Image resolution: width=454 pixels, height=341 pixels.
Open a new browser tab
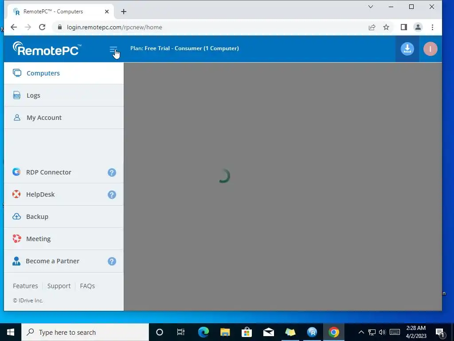click(x=124, y=12)
